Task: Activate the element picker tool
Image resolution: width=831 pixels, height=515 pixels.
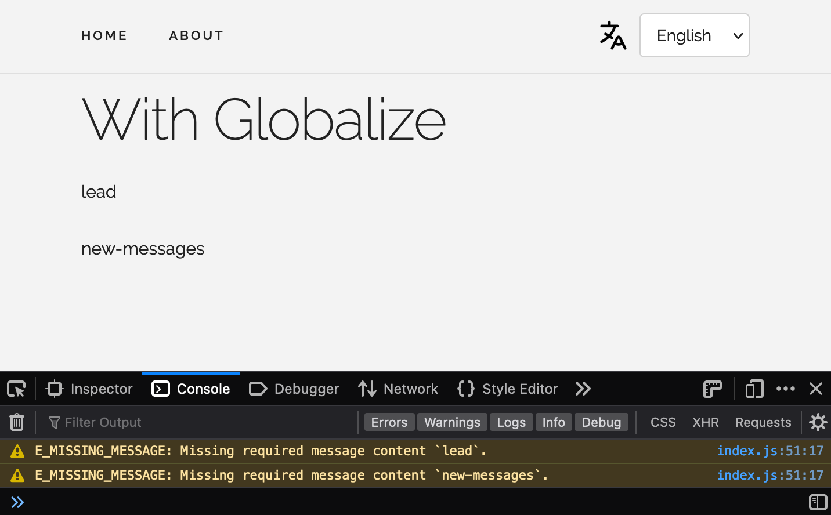Action: pyautogui.click(x=16, y=389)
